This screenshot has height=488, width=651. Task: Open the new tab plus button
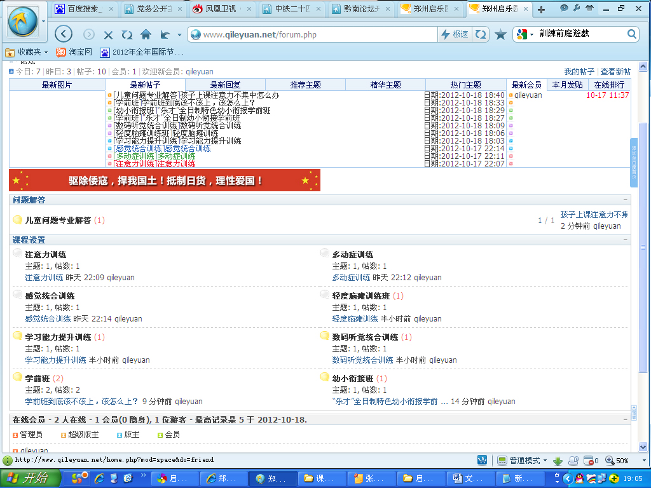(541, 10)
